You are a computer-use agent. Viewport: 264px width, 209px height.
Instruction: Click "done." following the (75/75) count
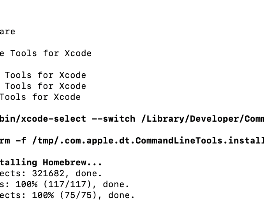tap(121, 195)
